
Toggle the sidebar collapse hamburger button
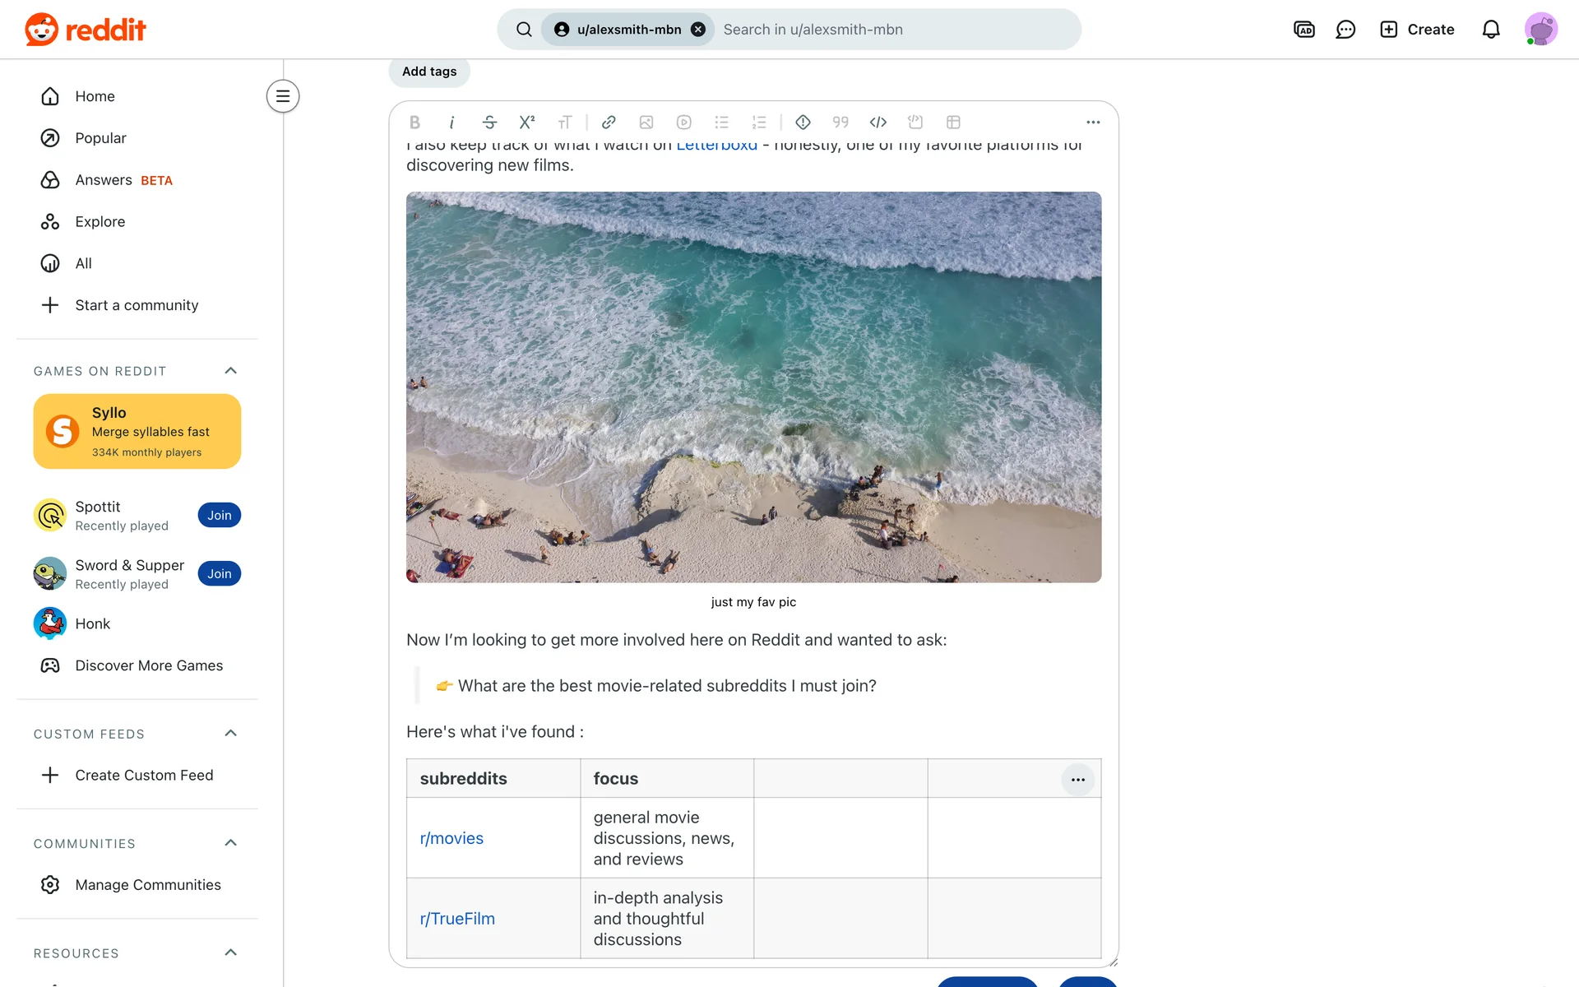point(283,96)
